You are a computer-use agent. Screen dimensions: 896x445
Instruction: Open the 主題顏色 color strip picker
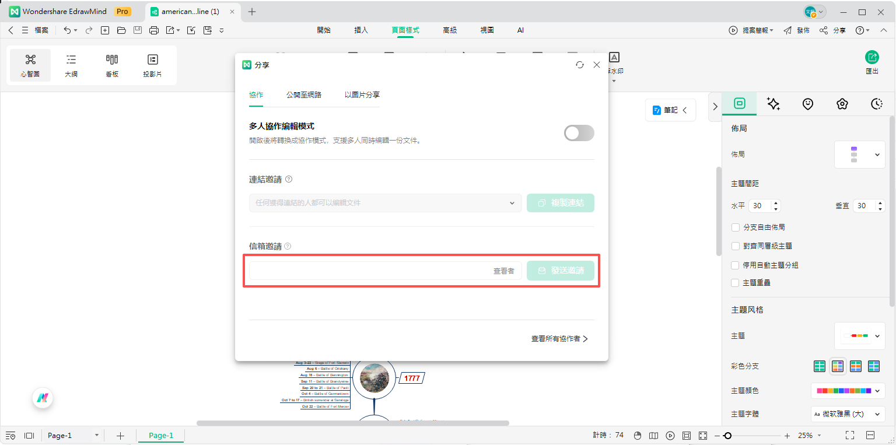tap(848, 391)
